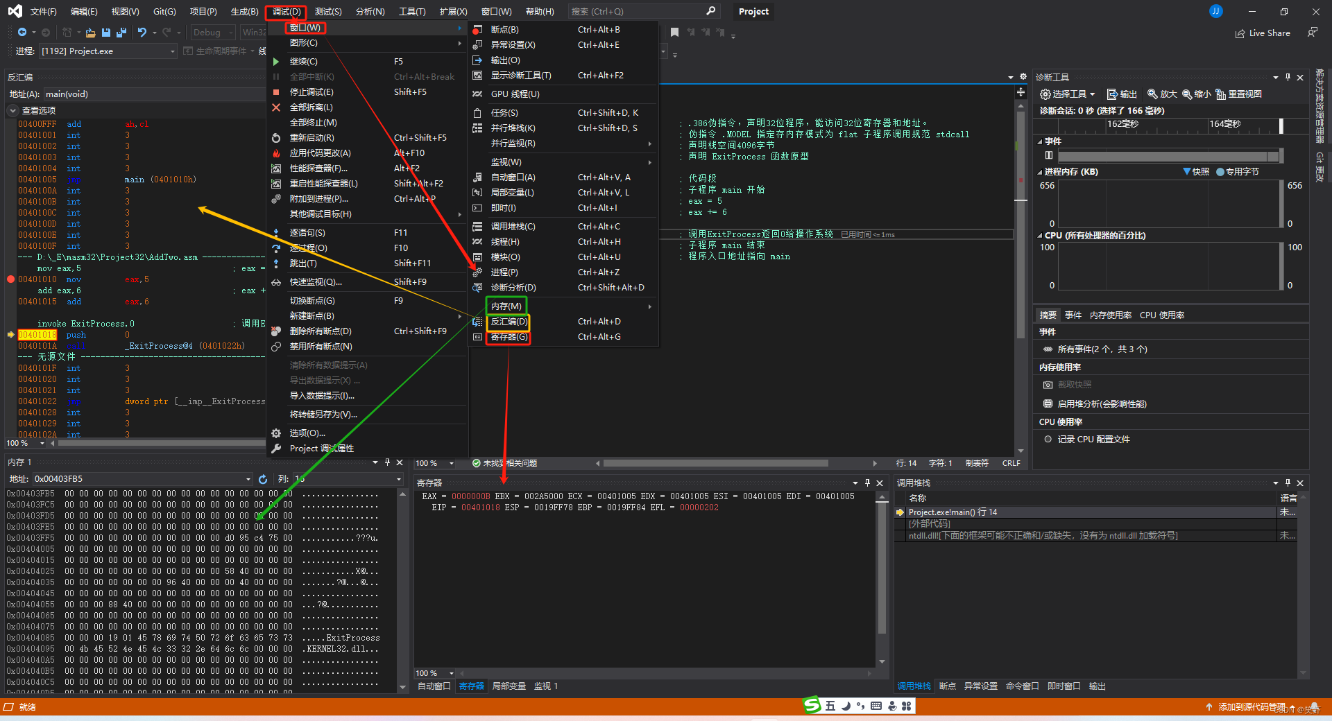Click 添加到源代码管理 in status bar
1332x721 pixels.
1252,707
